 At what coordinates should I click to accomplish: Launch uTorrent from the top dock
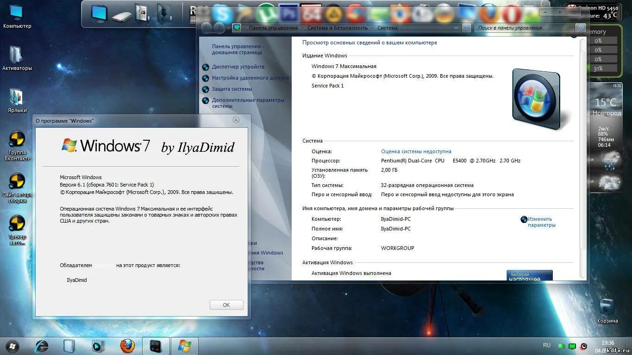click(x=266, y=13)
